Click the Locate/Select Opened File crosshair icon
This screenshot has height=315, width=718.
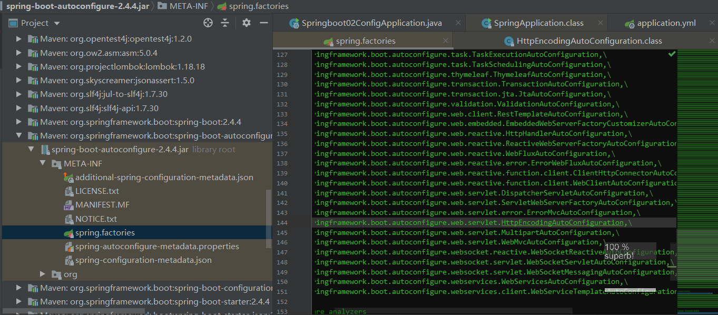click(208, 23)
